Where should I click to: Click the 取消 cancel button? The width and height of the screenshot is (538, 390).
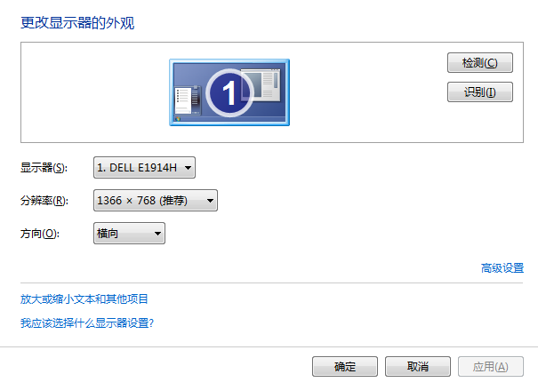pos(418,366)
